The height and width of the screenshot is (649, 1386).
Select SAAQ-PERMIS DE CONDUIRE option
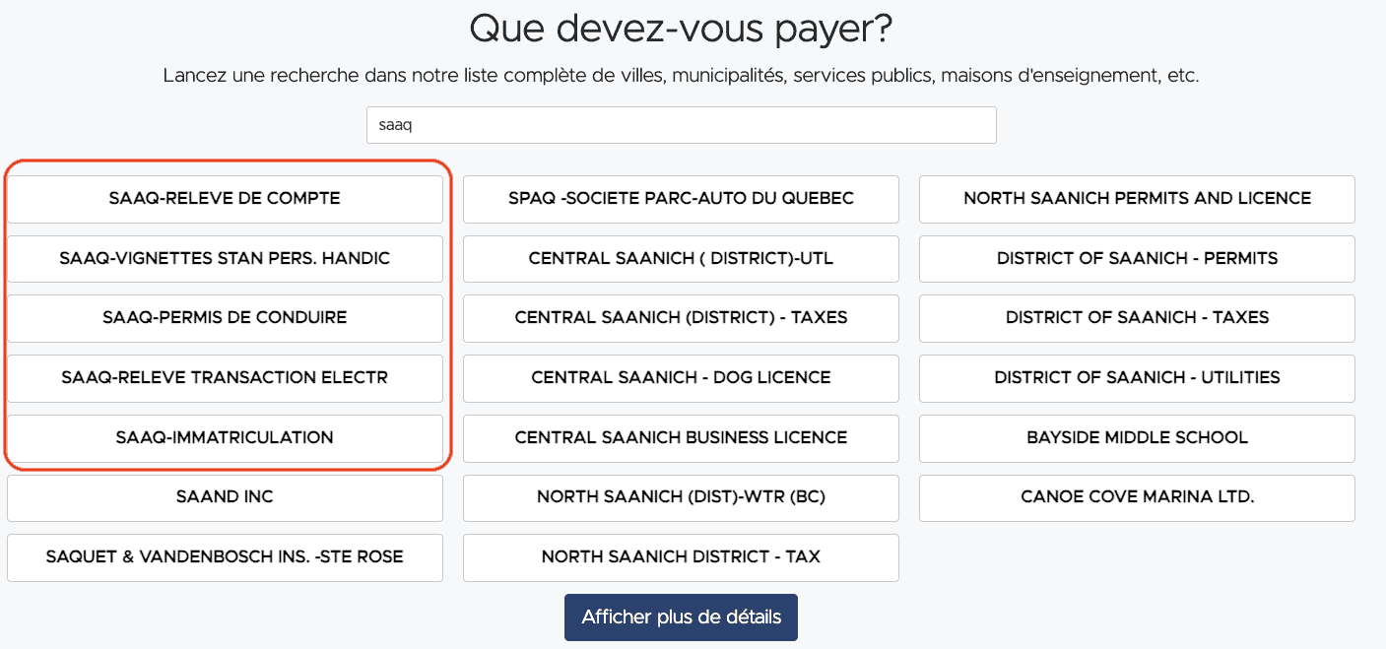[x=225, y=318]
